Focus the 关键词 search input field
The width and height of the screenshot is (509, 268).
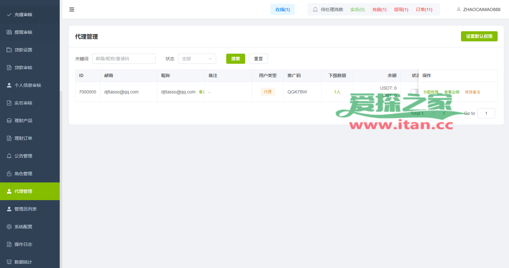tap(124, 59)
